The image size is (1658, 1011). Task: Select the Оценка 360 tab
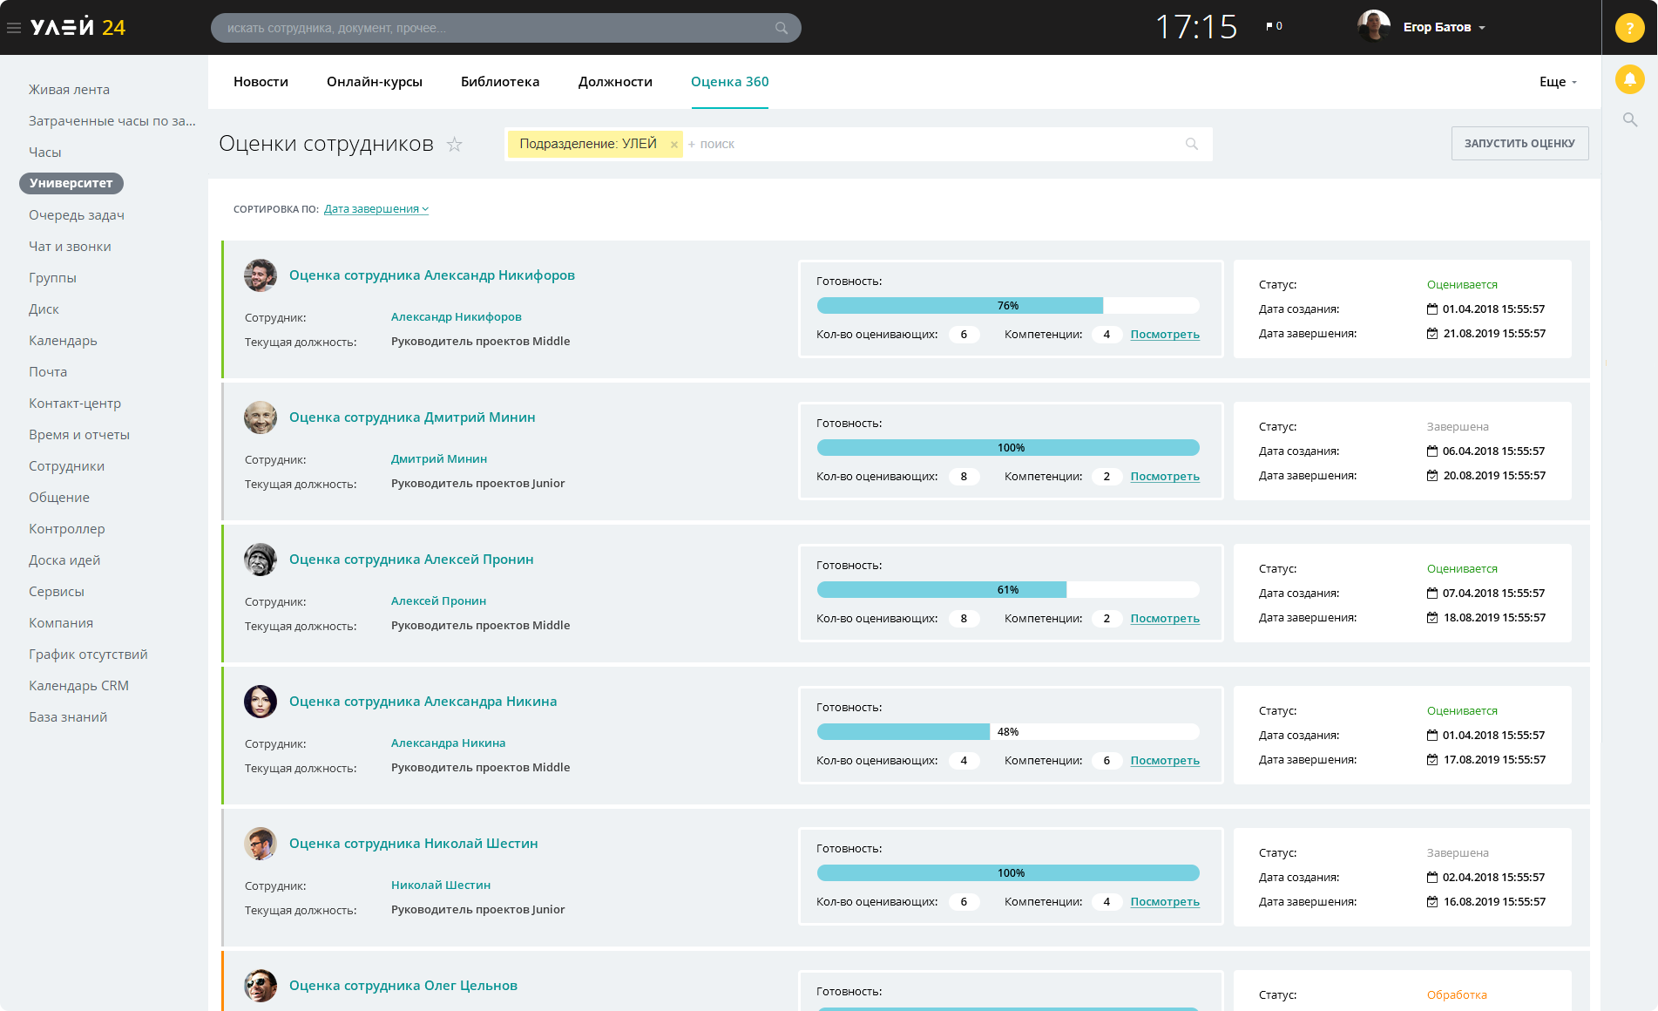tap(730, 82)
